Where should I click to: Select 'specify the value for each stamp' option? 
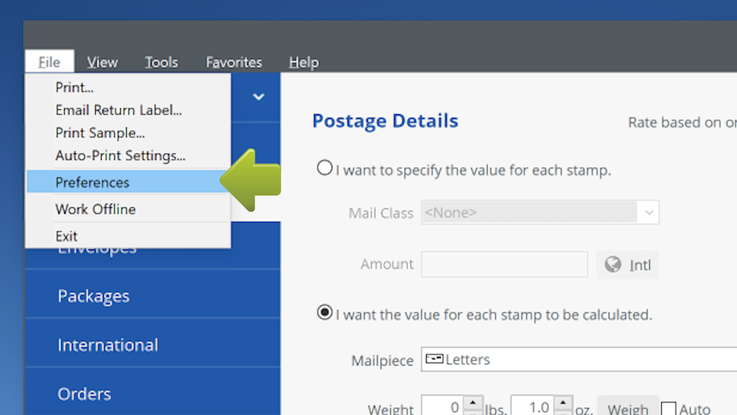pos(324,168)
